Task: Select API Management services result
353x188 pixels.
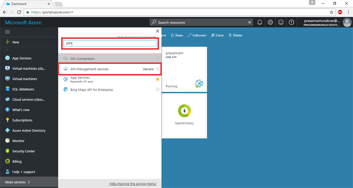Action: click(110, 69)
